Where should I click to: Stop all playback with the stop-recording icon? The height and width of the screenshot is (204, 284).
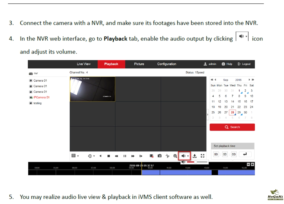pyautogui.click(x=152, y=156)
